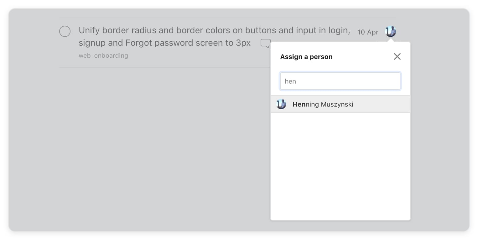Click the search input containing 'hen'
The width and height of the screenshot is (478, 240).
tap(340, 81)
